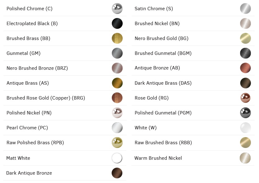Click the Antique Bronze (AB) swatch
The height and width of the screenshot is (183, 259).
245,68
